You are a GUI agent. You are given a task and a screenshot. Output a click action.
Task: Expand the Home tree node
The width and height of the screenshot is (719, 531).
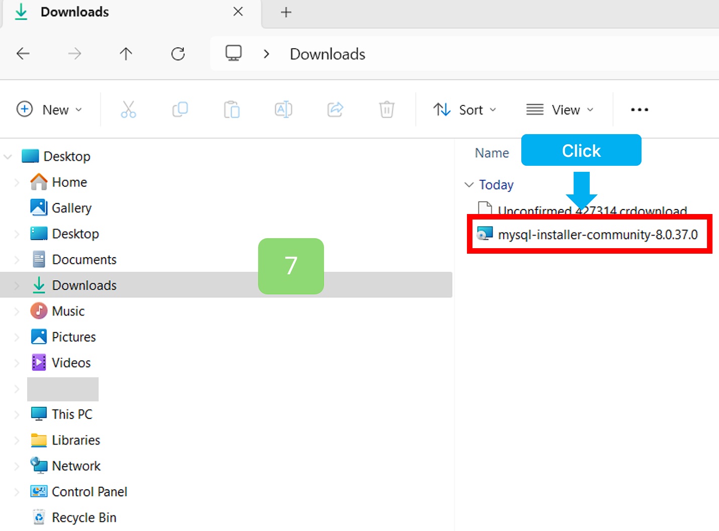click(x=17, y=182)
